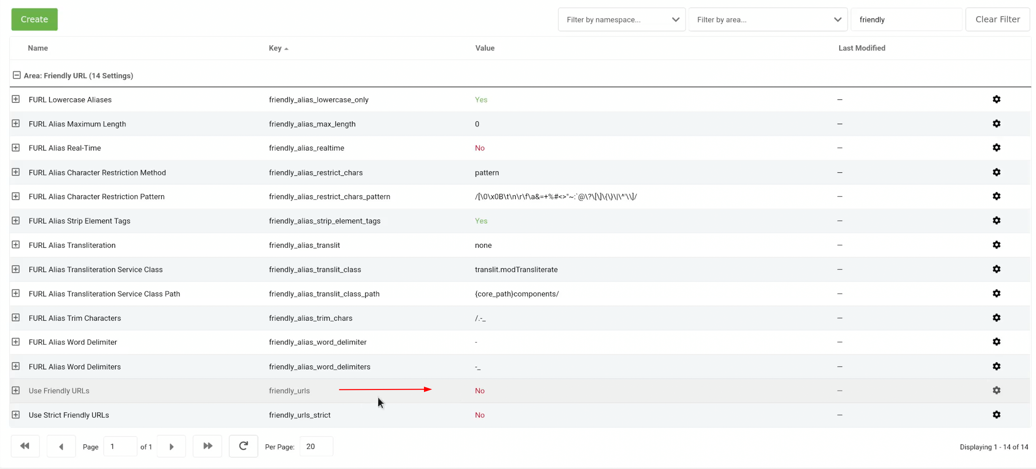Go to the next page arrow
This screenshot has height=469, width=1036.
click(x=171, y=446)
